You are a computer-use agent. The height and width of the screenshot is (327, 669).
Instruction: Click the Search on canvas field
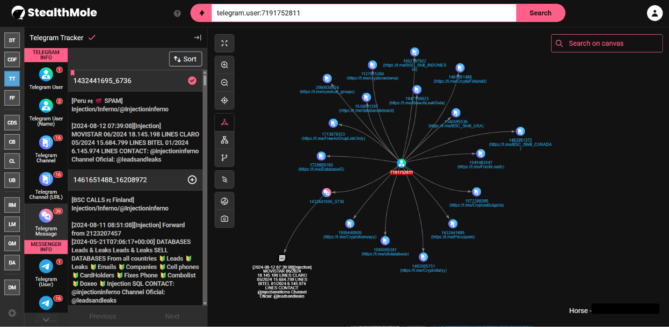click(607, 43)
